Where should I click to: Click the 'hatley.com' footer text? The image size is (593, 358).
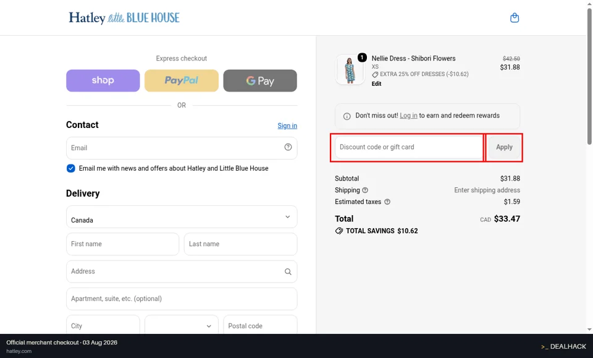(x=19, y=351)
